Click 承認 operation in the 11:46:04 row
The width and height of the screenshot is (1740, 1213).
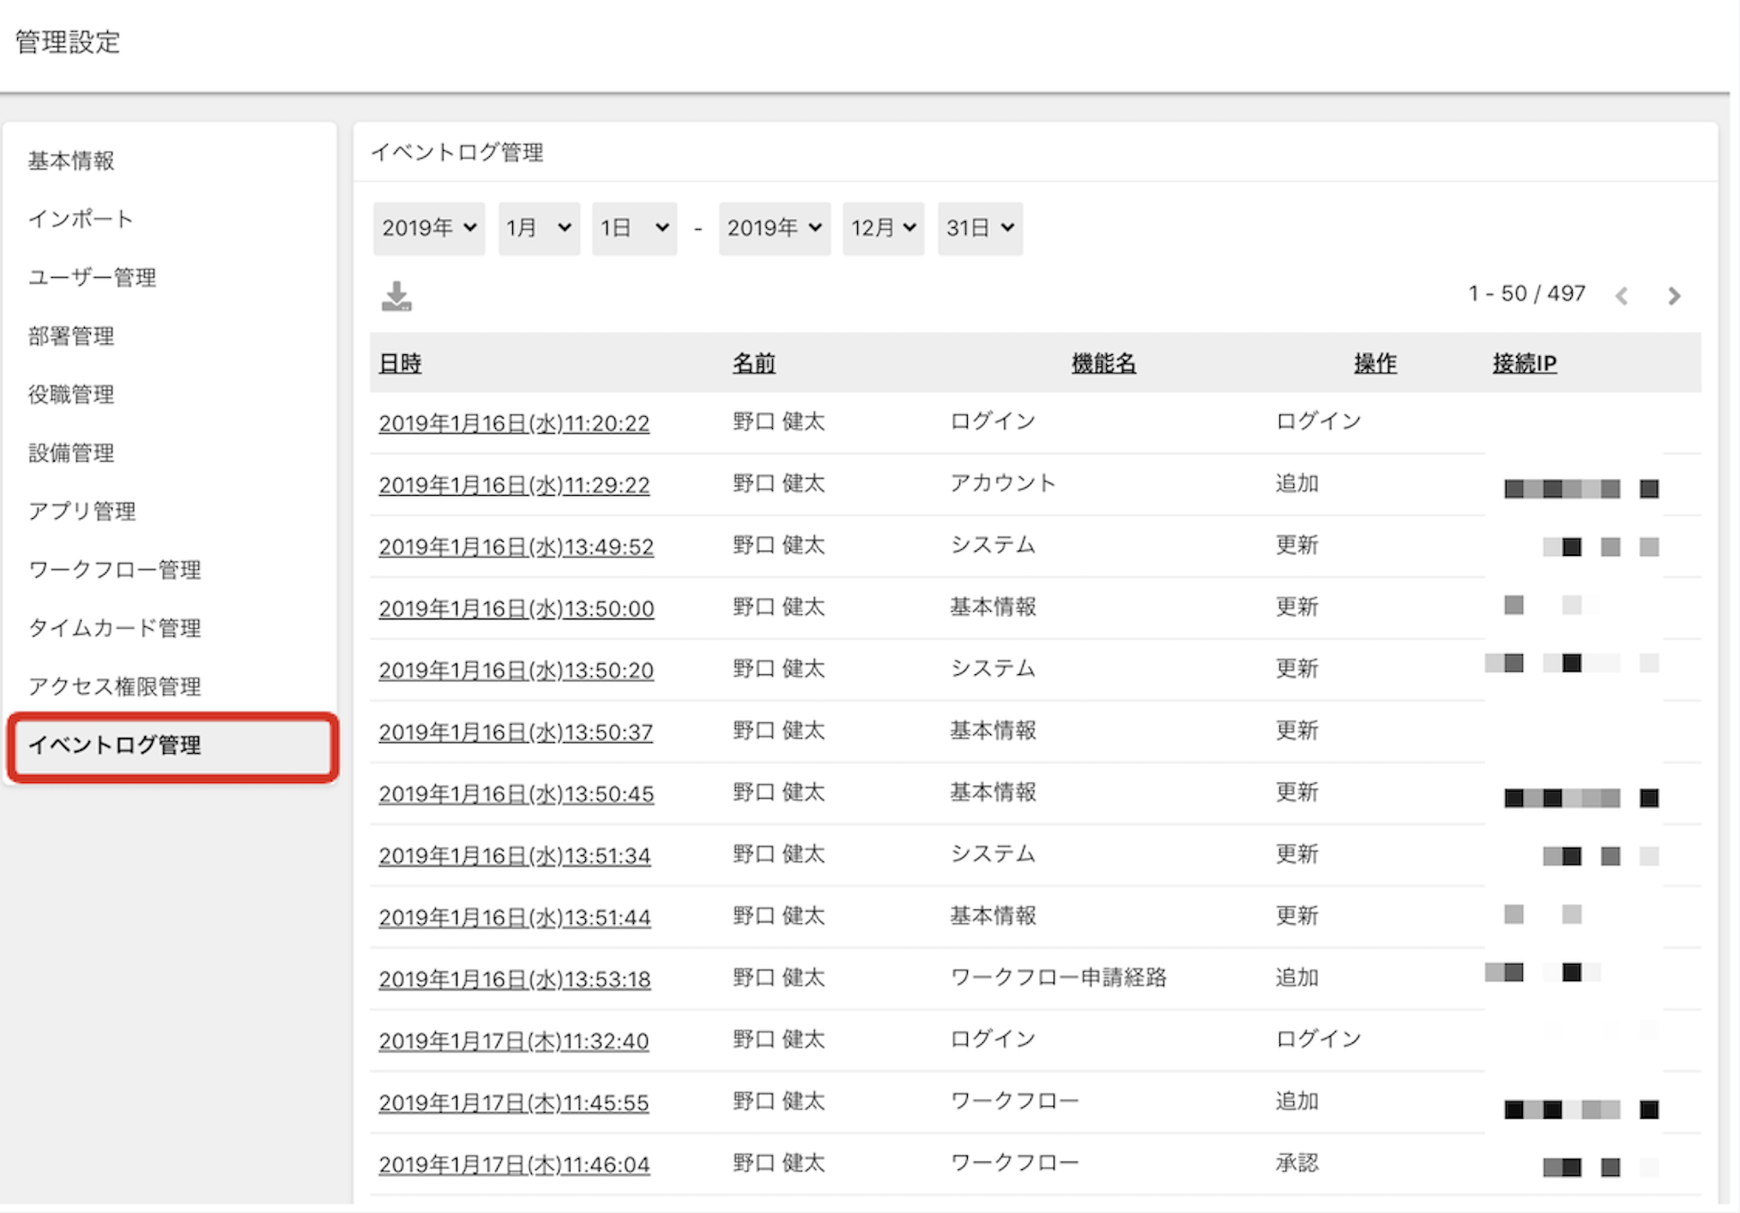point(1296,1162)
